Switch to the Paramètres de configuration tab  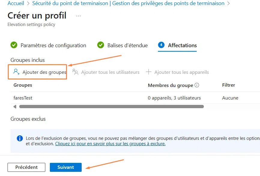click(x=53, y=45)
